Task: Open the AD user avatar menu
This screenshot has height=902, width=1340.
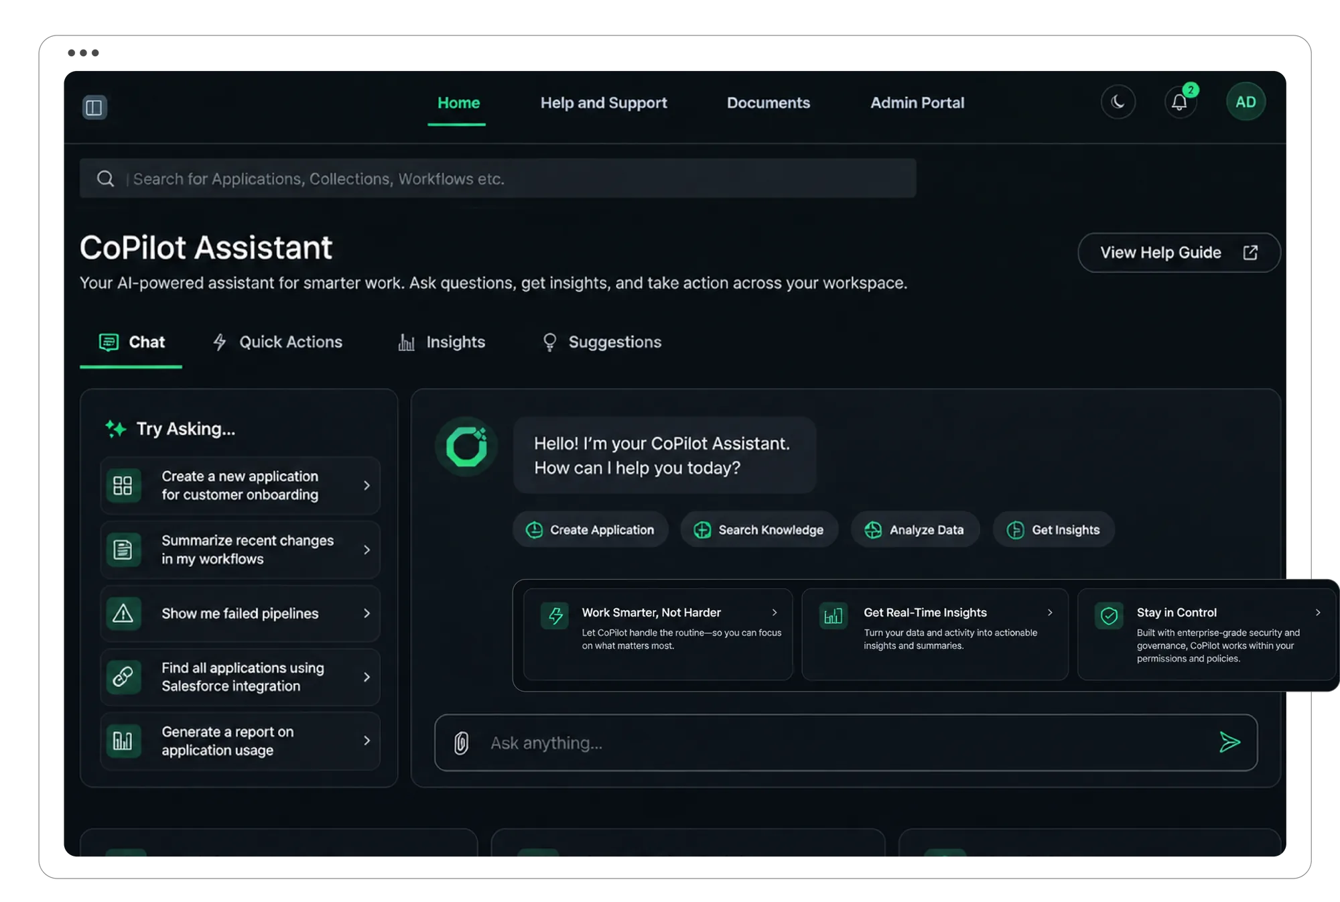Action: coord(1246,102)
